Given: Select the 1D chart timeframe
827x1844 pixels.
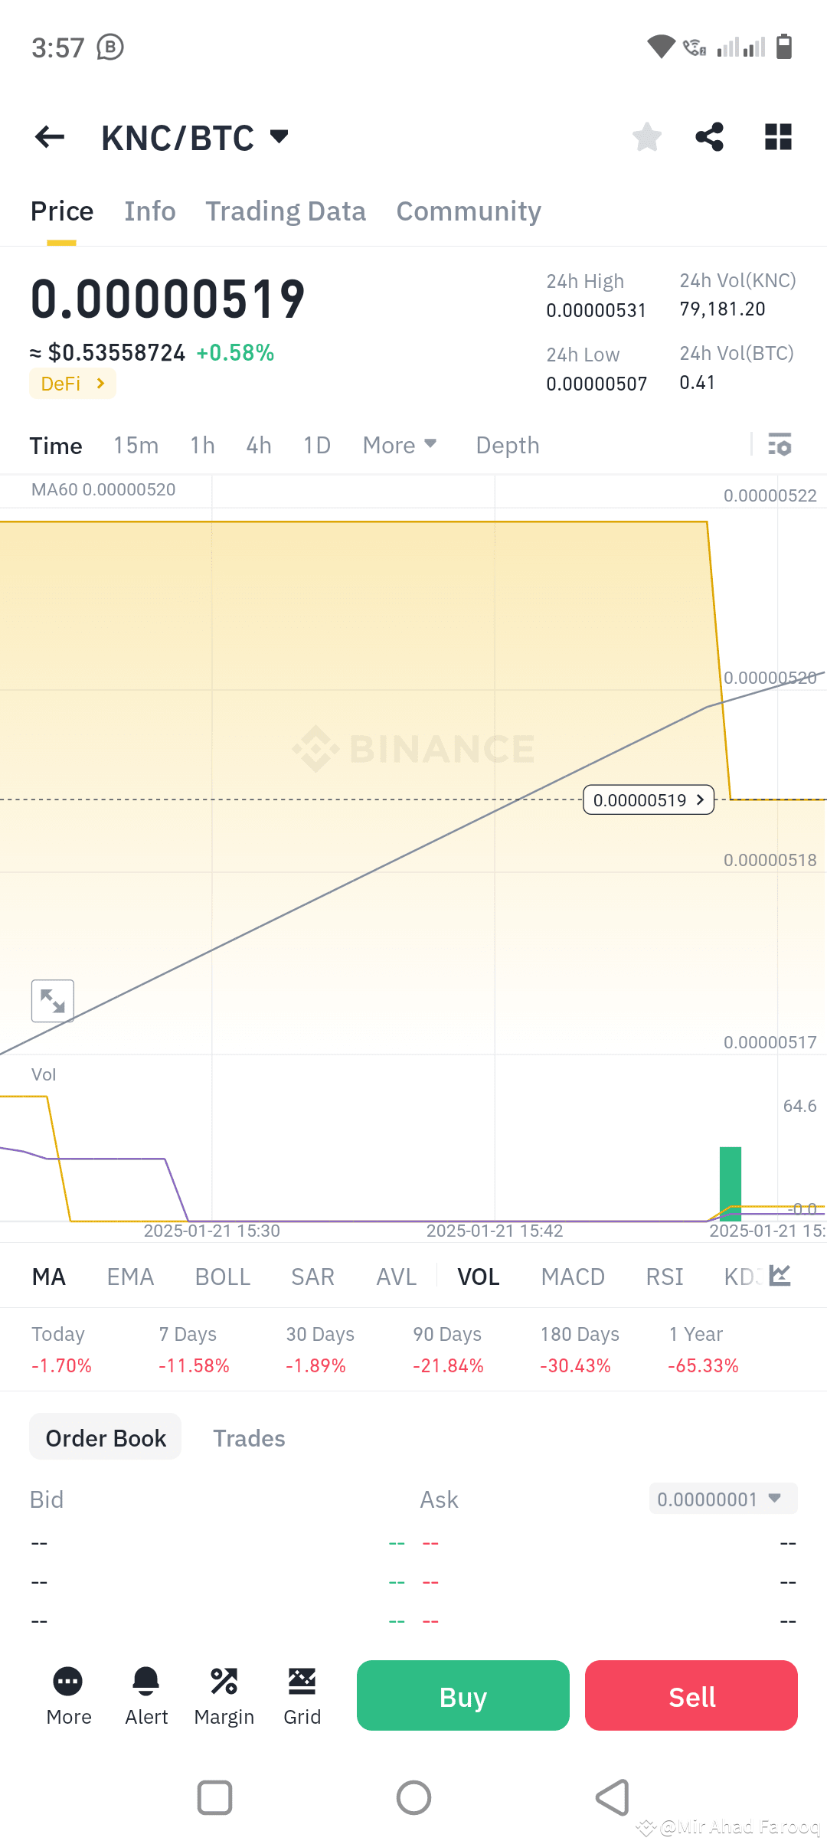Looking at the screenshot, I should (x=316, y=445).
